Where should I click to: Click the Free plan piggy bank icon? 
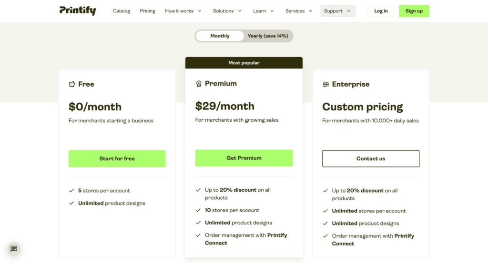point(72,84)
